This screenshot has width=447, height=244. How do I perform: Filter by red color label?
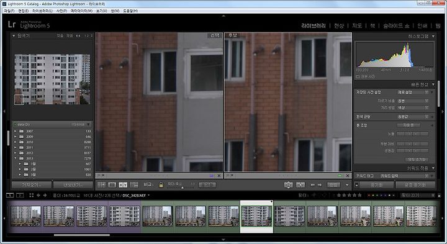pyautogui.click(x=369, y=195)
